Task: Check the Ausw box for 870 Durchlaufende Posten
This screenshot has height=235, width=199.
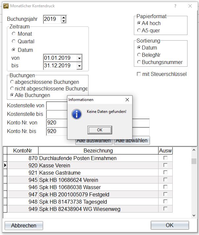Action: [x=165, y=158]
